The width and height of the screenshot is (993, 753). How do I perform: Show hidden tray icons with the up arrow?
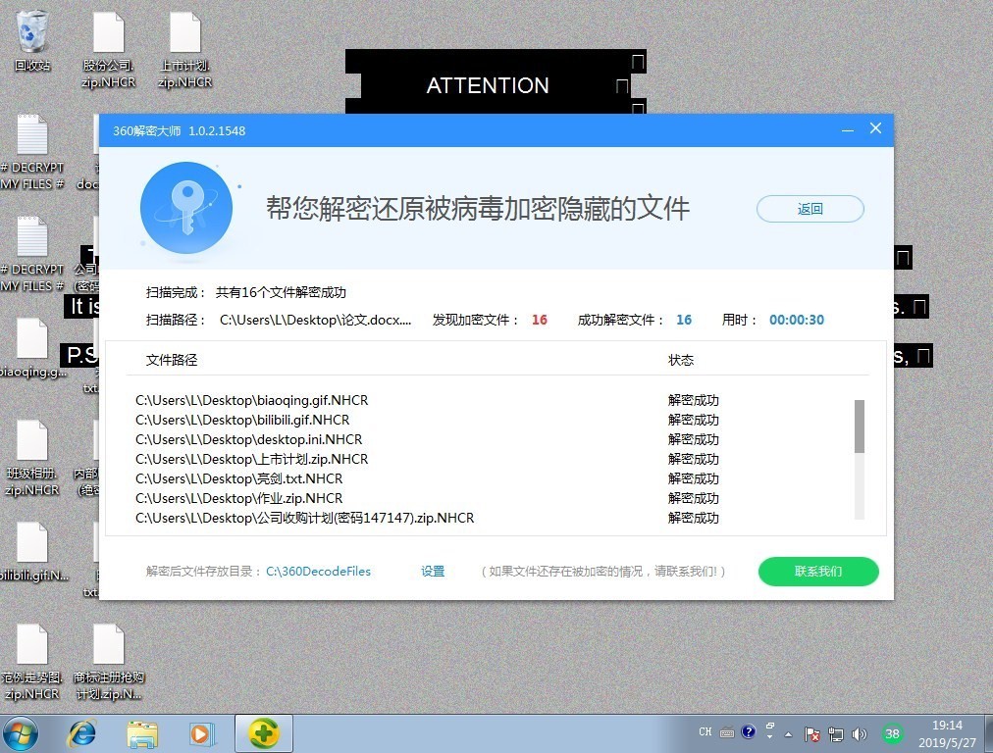coord(789,734)
